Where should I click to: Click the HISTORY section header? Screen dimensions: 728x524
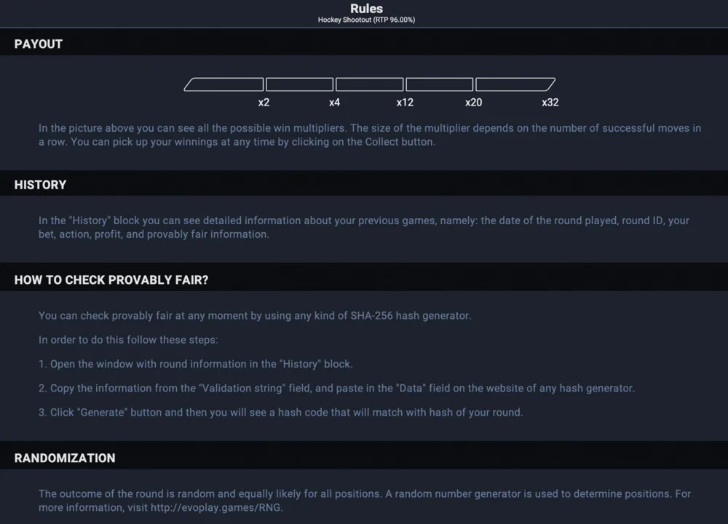pyautogui.click(x=40, y=185)
